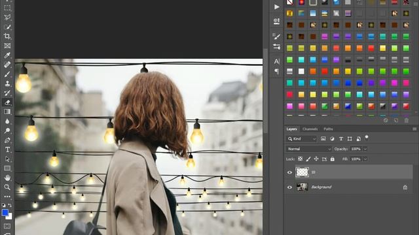Select the Dodge tool
The image size is (419, 235).
[x=7, y=131]
